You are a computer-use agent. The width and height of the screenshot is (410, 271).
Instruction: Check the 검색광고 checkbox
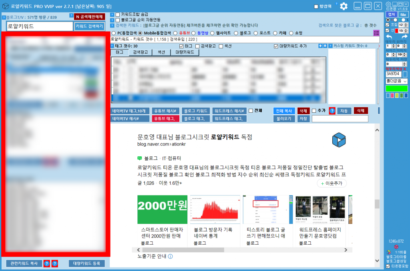197,46
